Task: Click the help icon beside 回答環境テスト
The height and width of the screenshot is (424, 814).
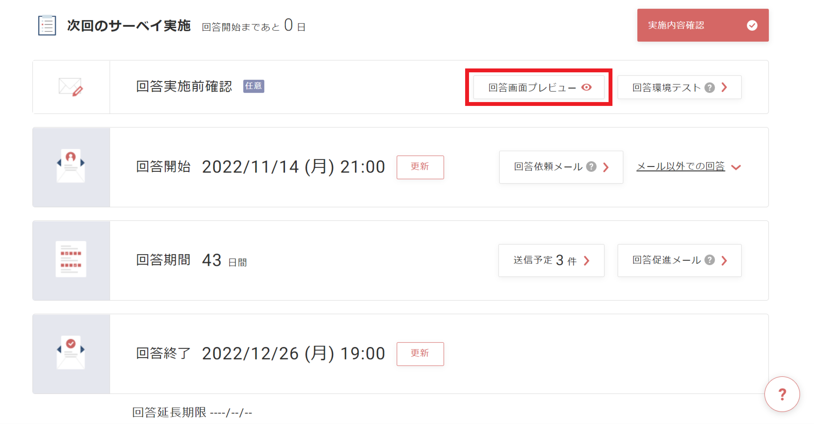Action: point(710,88)
